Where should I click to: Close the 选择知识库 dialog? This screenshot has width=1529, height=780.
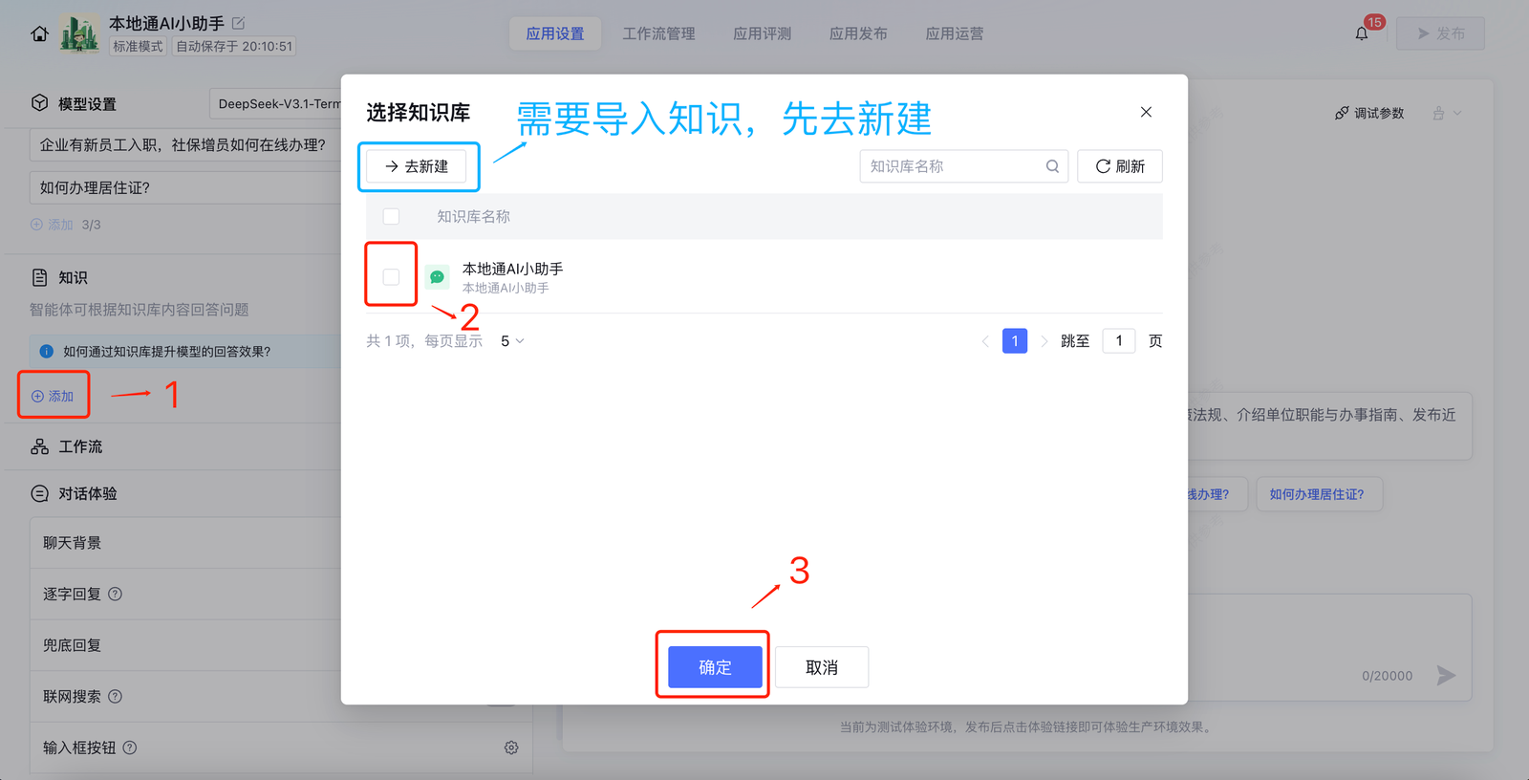click(x=1146, y=112)
